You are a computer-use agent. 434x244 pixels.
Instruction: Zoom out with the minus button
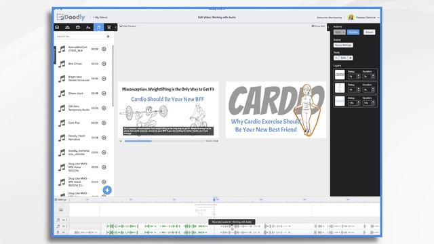coord(336,58)
